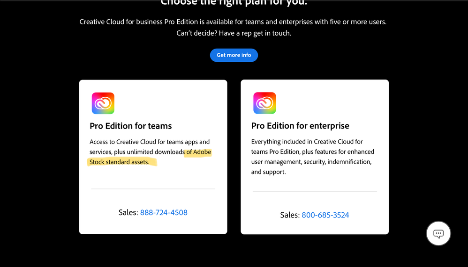
Task: Click the divider line in enterprise card
Action: (315, 191)
